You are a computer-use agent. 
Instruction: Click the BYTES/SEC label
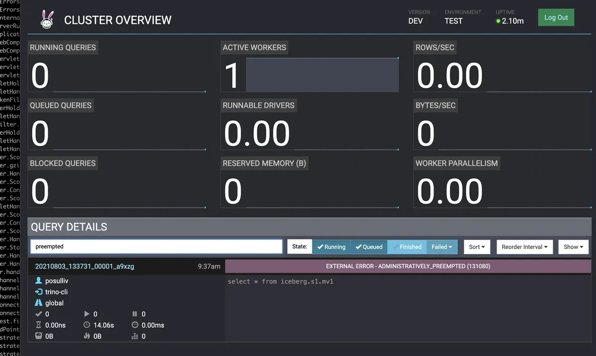[x=436, y=105]
